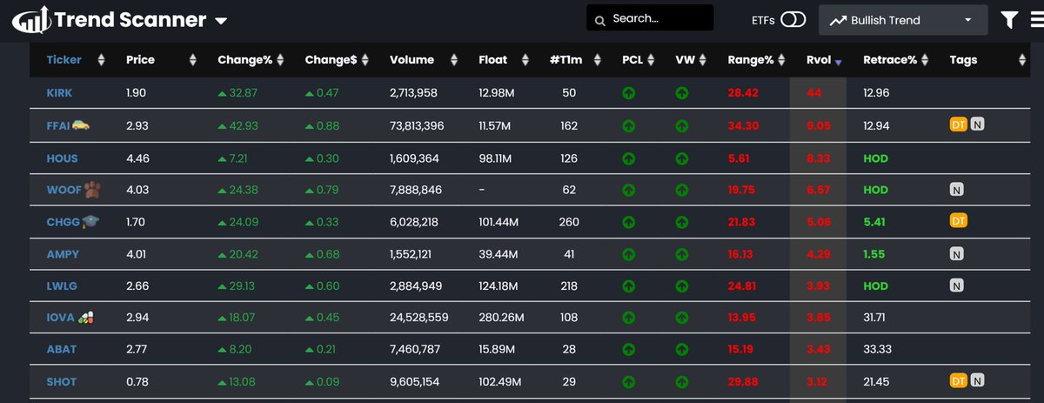Viewport: 1044px width, 403px height.
Task: Open HOUS ticker link
Action: 62,158
